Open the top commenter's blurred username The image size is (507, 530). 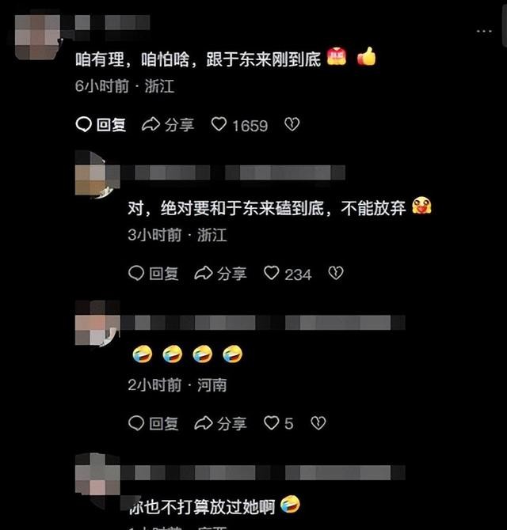(112, 23)
